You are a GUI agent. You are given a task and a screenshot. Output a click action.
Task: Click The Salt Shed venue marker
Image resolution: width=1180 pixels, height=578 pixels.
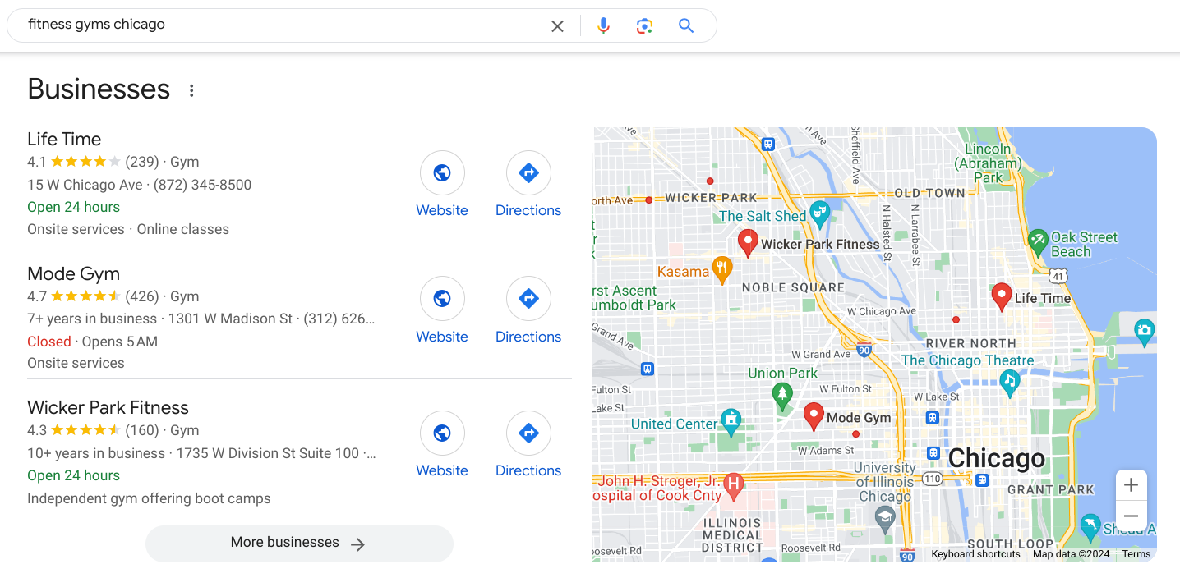819,214
